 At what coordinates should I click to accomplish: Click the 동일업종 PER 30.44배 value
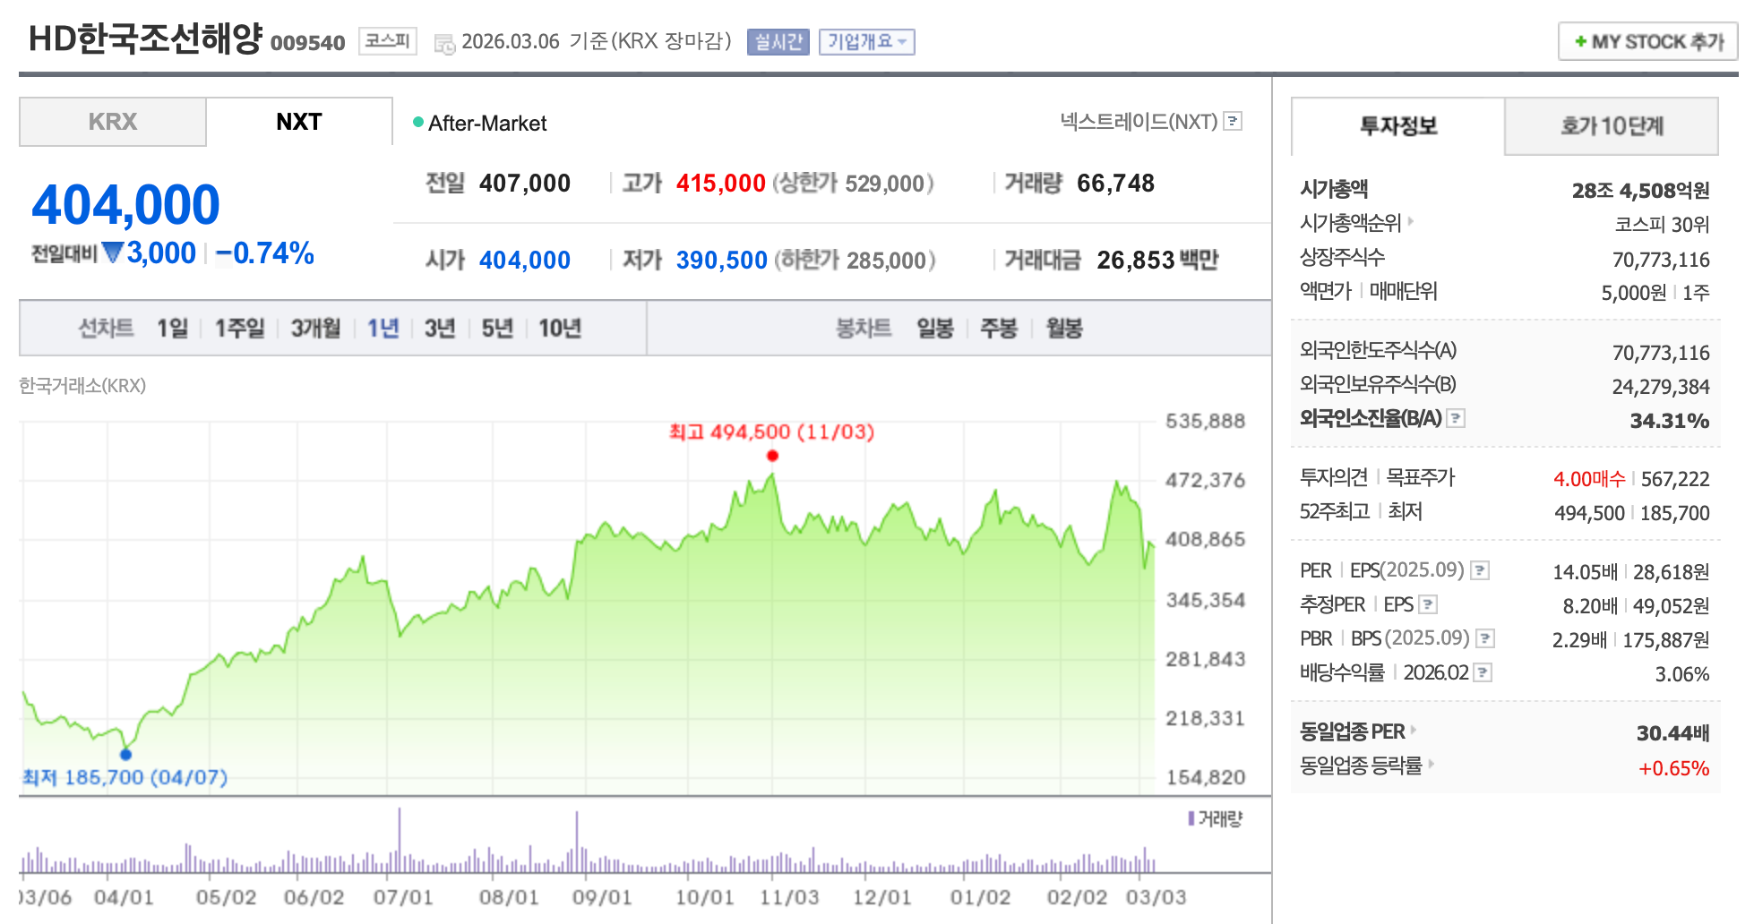tap(1673, 733)
